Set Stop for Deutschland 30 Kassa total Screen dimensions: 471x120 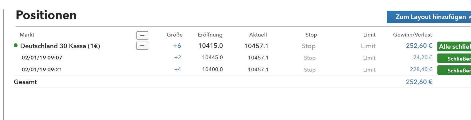pos(308,46)
